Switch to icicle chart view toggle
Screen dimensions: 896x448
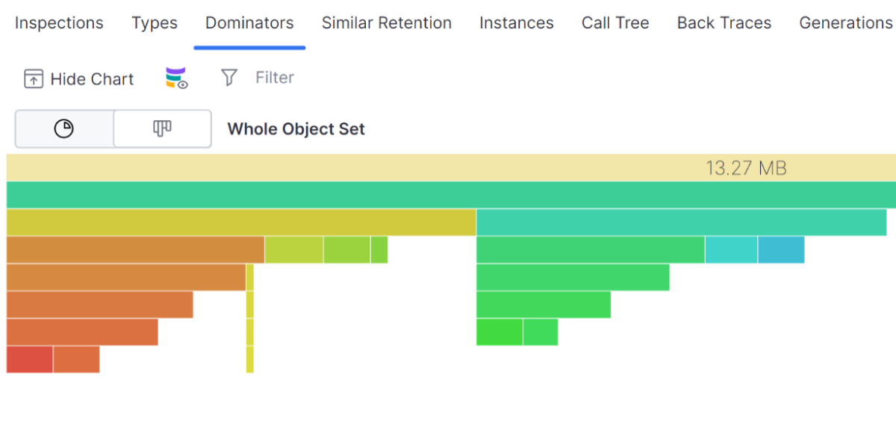pos(162,129)
